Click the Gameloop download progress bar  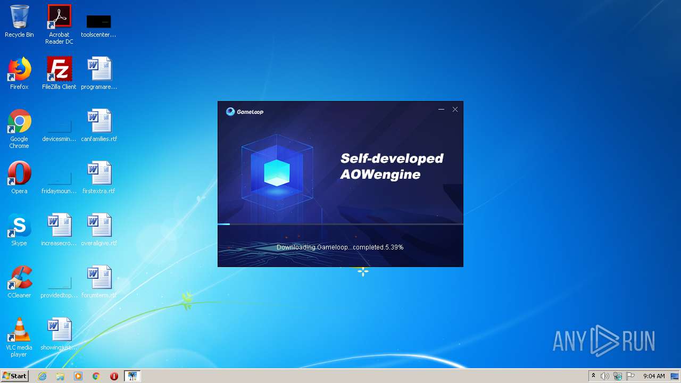[340, 224]
